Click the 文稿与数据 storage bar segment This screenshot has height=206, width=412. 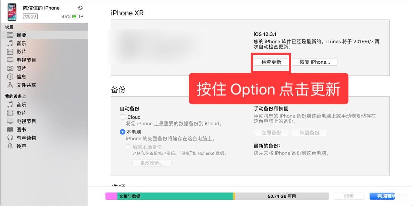[x=175, y=196]
